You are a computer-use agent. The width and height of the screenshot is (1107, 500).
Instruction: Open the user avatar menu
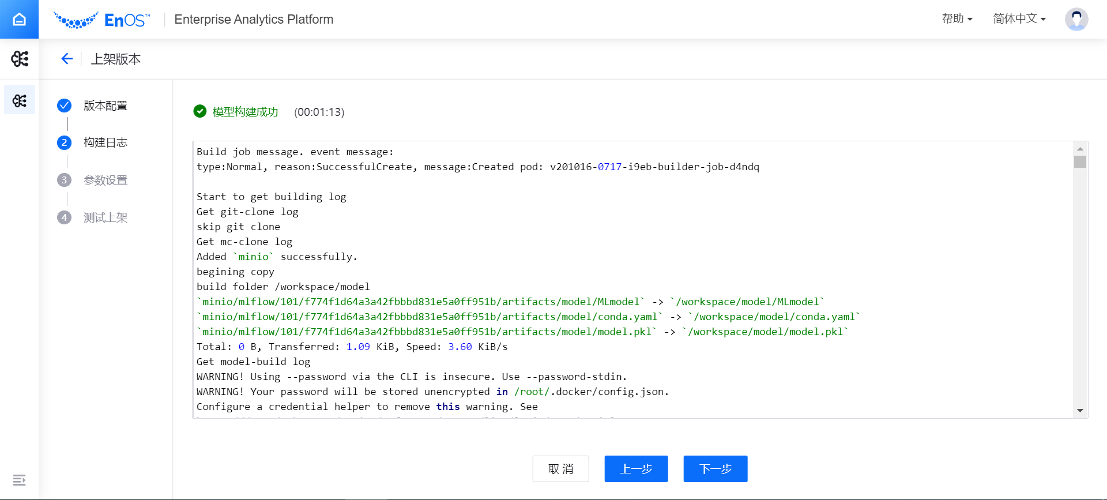[x=1076, y=19]
